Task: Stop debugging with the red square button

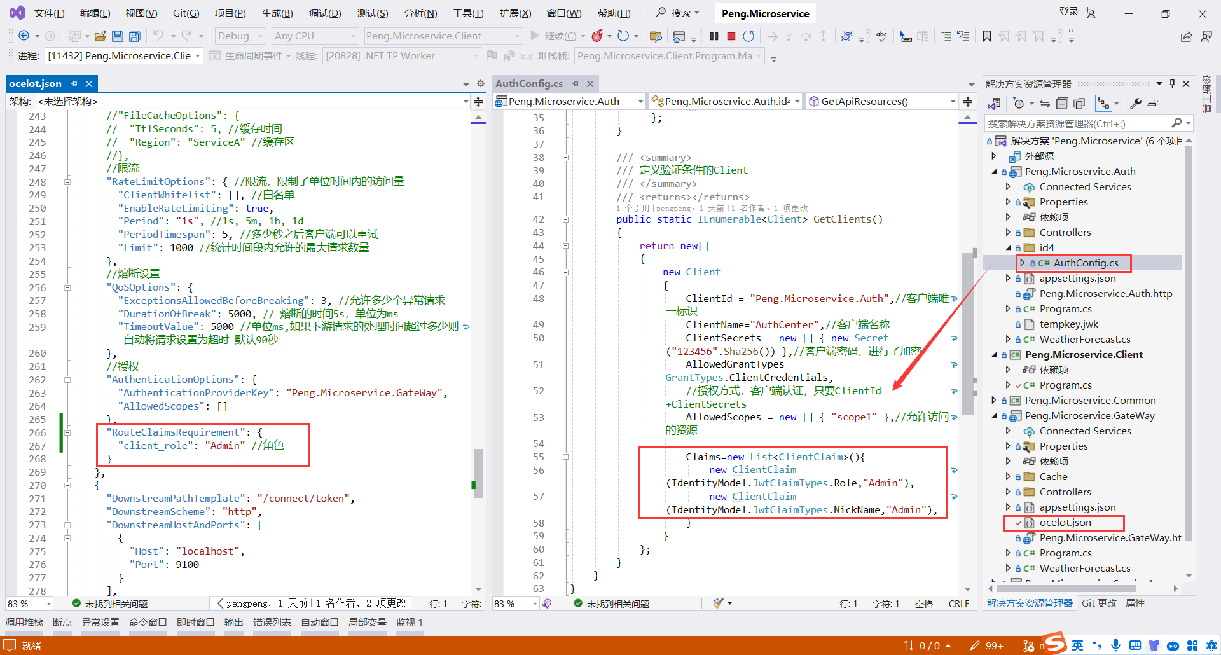Action: [731, 36]
